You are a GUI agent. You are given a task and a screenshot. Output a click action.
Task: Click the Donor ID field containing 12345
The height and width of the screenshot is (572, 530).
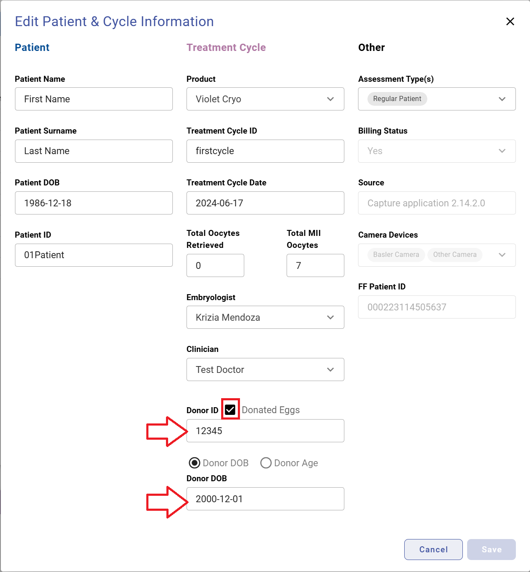tap(265, 431)
